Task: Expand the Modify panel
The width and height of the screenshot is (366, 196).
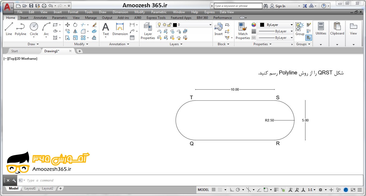Action: [x=81, y=44]
